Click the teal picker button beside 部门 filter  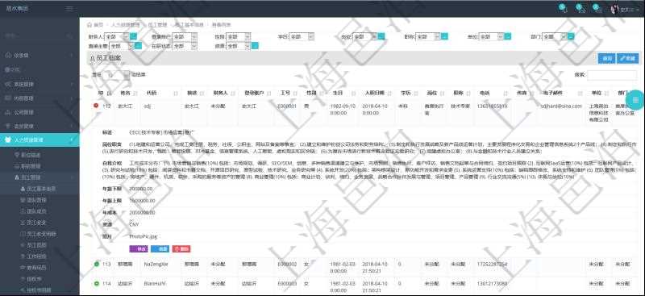point(571,36)
